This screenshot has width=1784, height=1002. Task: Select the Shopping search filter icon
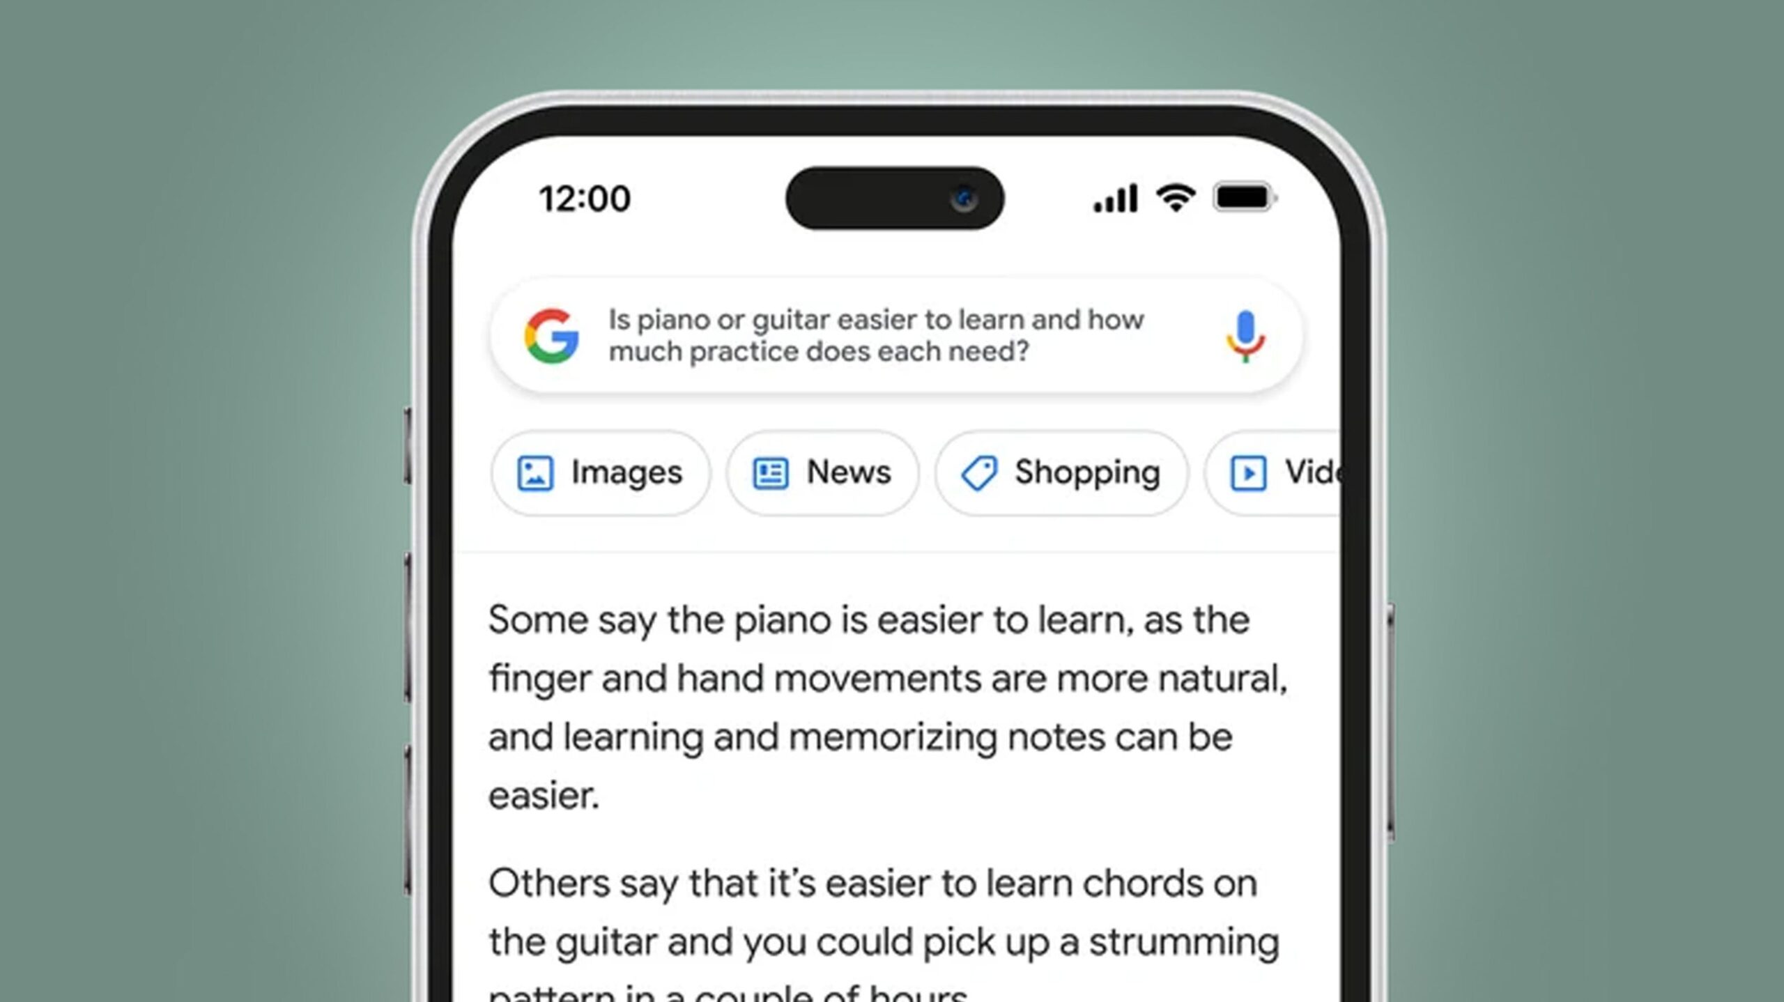point(981,472)
